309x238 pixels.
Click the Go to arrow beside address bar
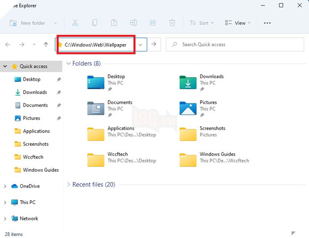(154, 44)
